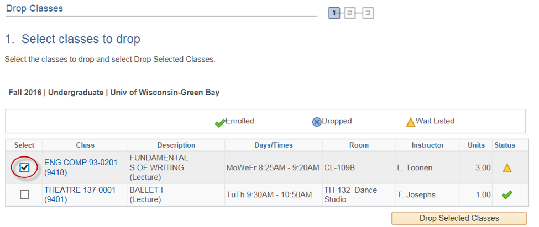This screenshot has width=539, height=227.
Task: Click the wait listed status icon for ENG COMP
Action: pos(507,168)
